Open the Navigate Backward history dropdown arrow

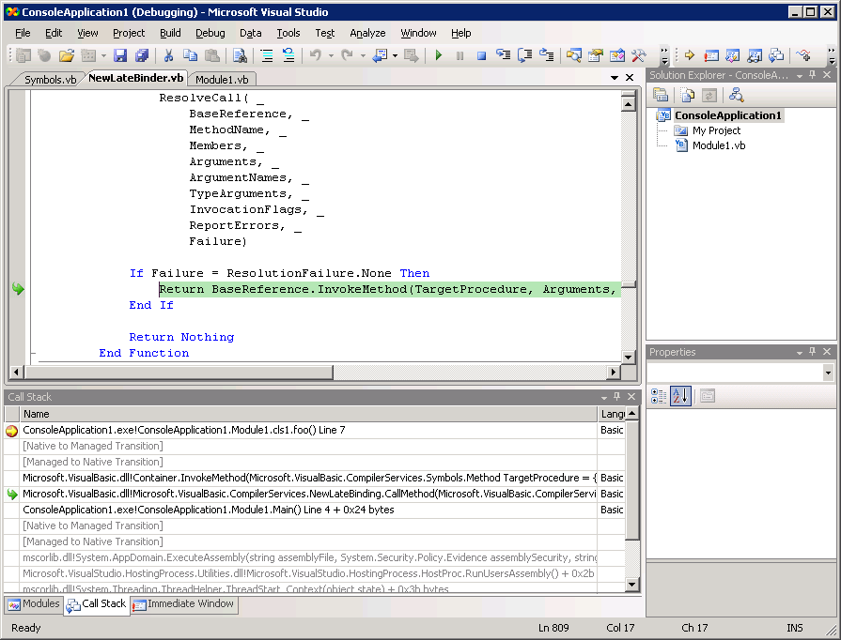tap(395, 55)
